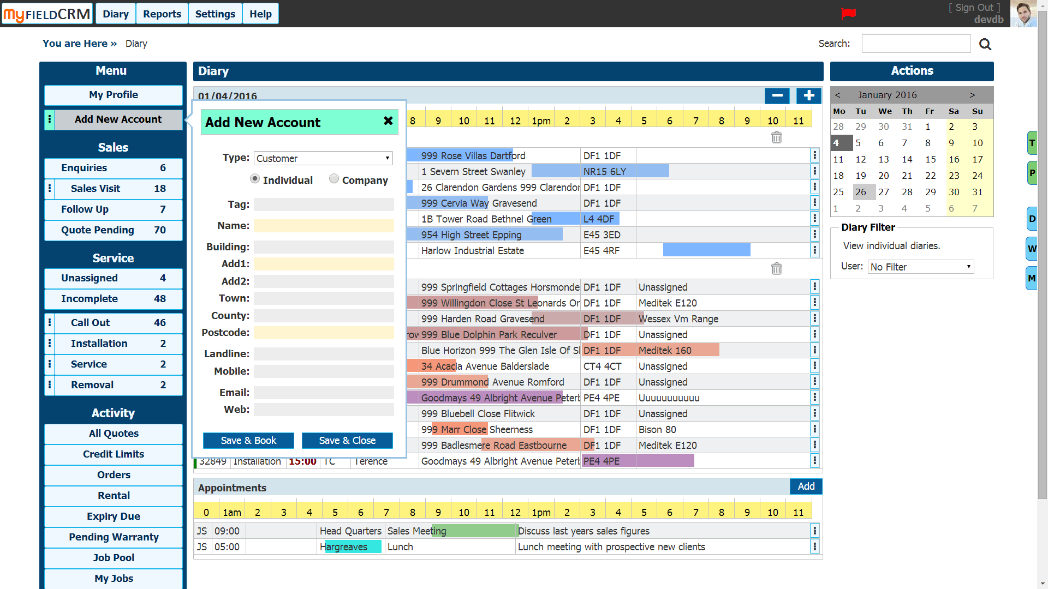Click the minus icon above the diary grid
The width and height of the screenshot is (1048, 589).
point(777,95)
